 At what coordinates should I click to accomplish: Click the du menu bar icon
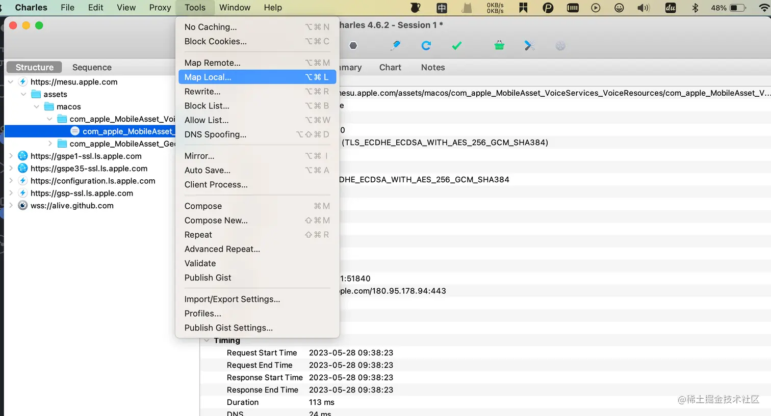[671, 8]
